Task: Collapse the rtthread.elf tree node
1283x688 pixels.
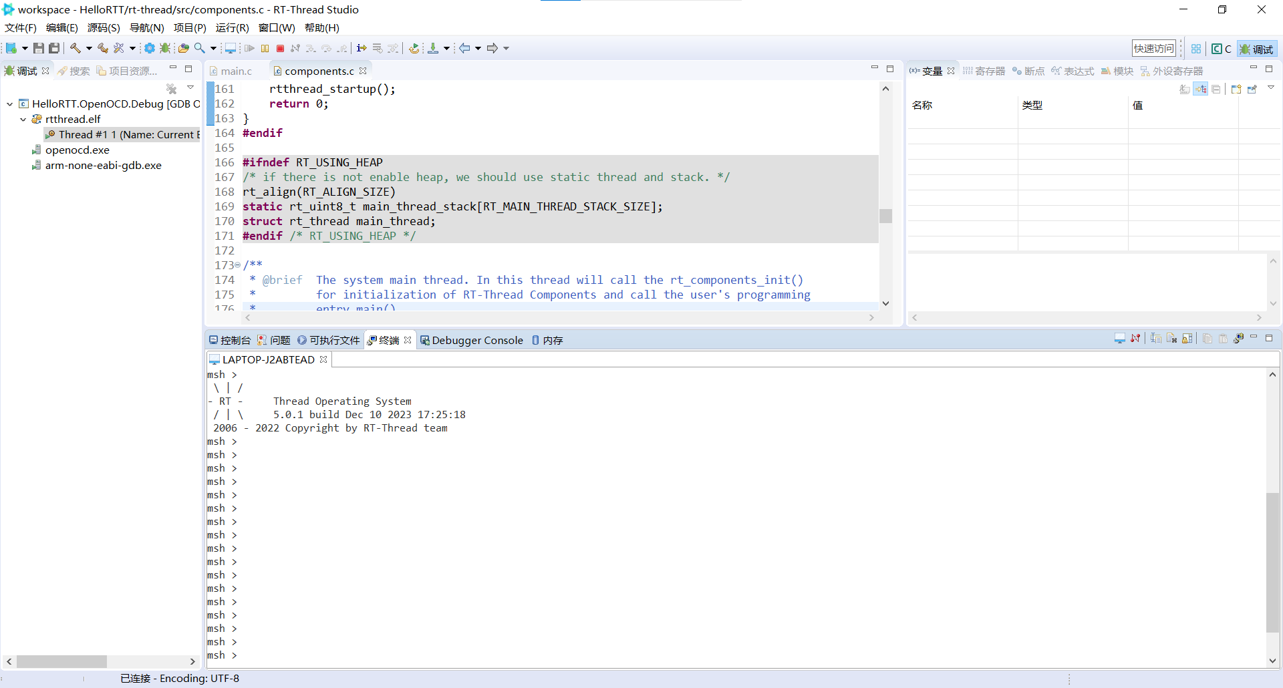Action: point(23,120)
